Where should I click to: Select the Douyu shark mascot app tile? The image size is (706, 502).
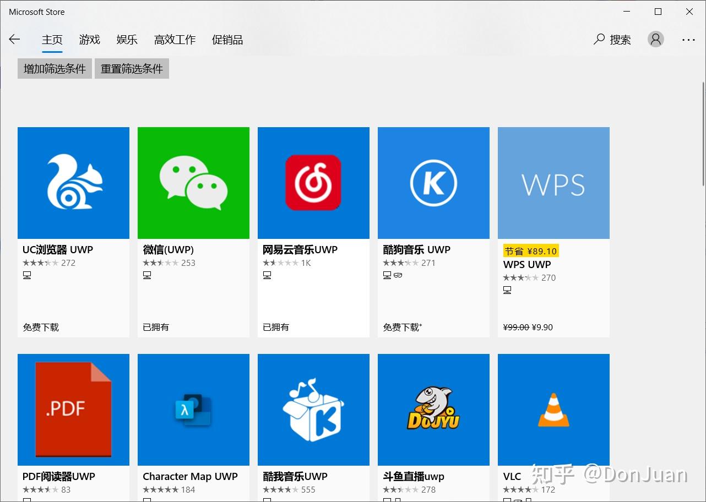click(x=433, y=410)
